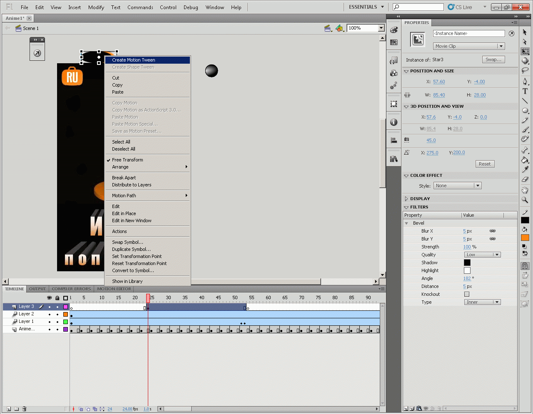This screenshot has height=414, width=533.
Task: Click the Swap... button
Action: pyautogui.click(x=493, y=59)
